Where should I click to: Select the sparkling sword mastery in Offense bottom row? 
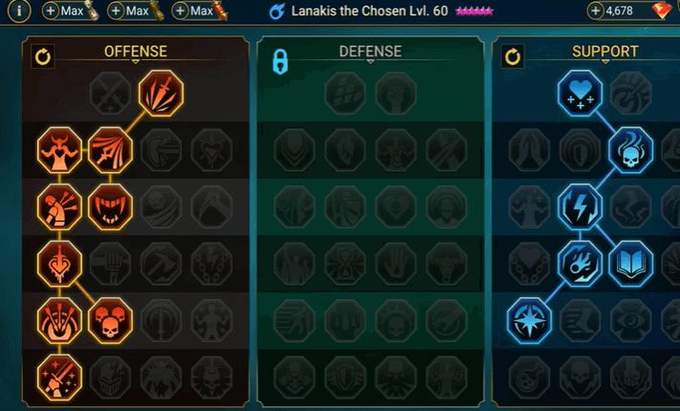[59, 378]
